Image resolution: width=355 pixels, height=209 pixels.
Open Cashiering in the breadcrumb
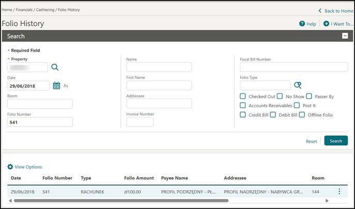point(45,10)
